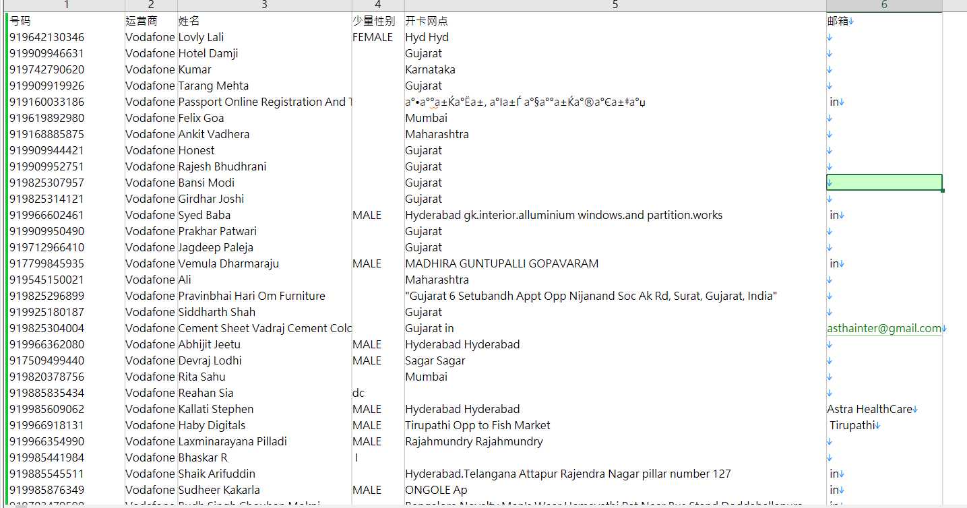Select the Karnataka location cell

point(615,69)
